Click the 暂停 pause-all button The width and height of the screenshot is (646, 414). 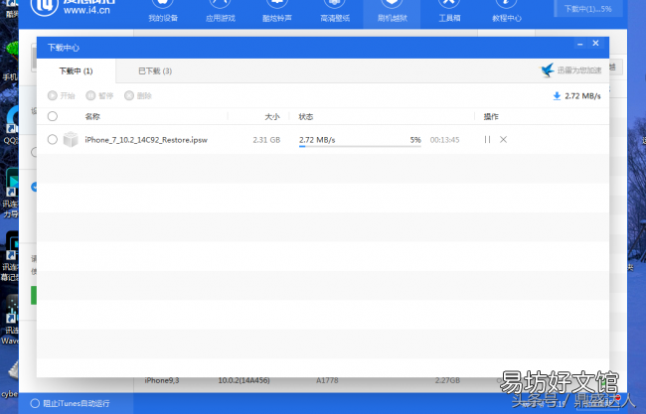[99, 96]
